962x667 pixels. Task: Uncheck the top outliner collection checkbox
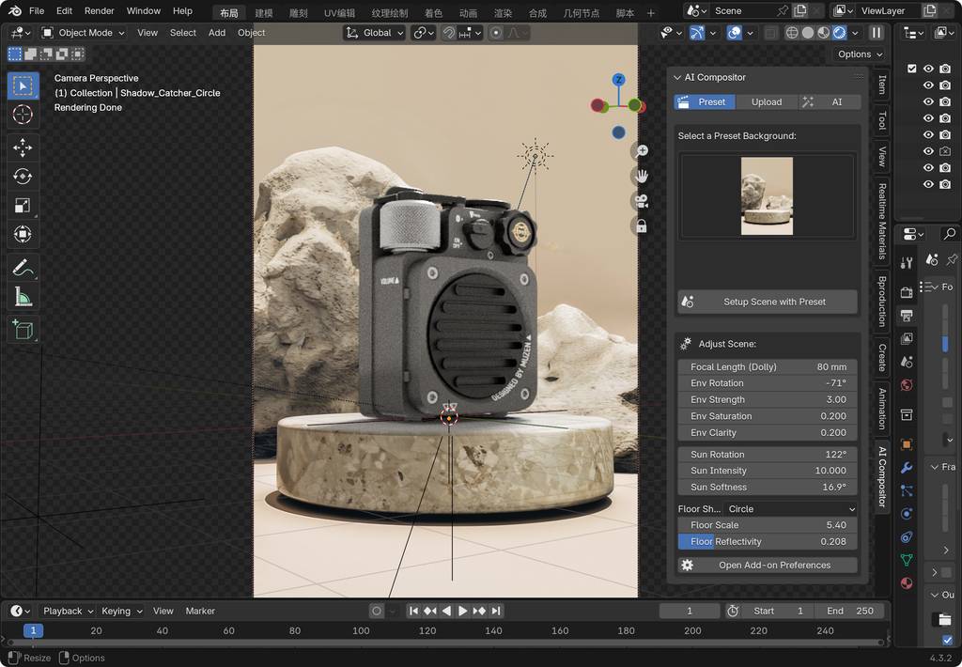click(911, 69)
